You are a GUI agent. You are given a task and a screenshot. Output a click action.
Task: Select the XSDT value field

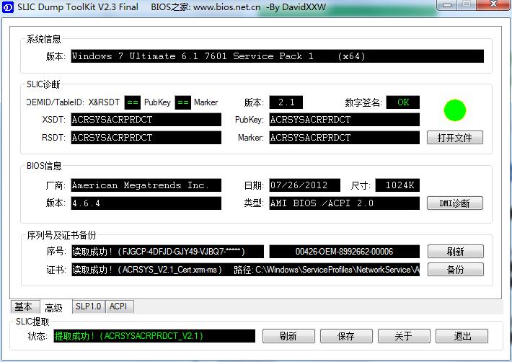point(146,120)
